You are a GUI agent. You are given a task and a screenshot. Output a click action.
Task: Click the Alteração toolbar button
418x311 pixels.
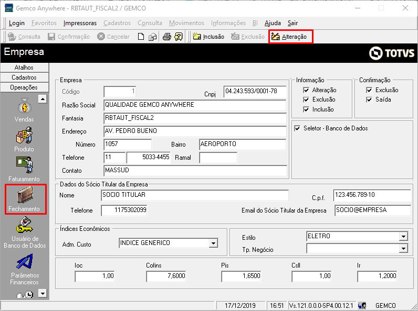coord(289,37)
